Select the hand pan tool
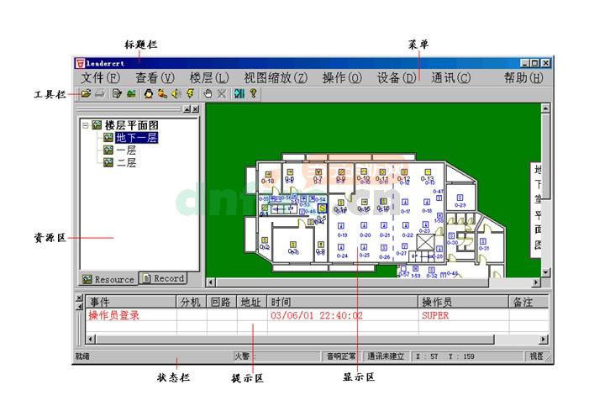The height and width of the screenshot is (406, 605). 208,94
